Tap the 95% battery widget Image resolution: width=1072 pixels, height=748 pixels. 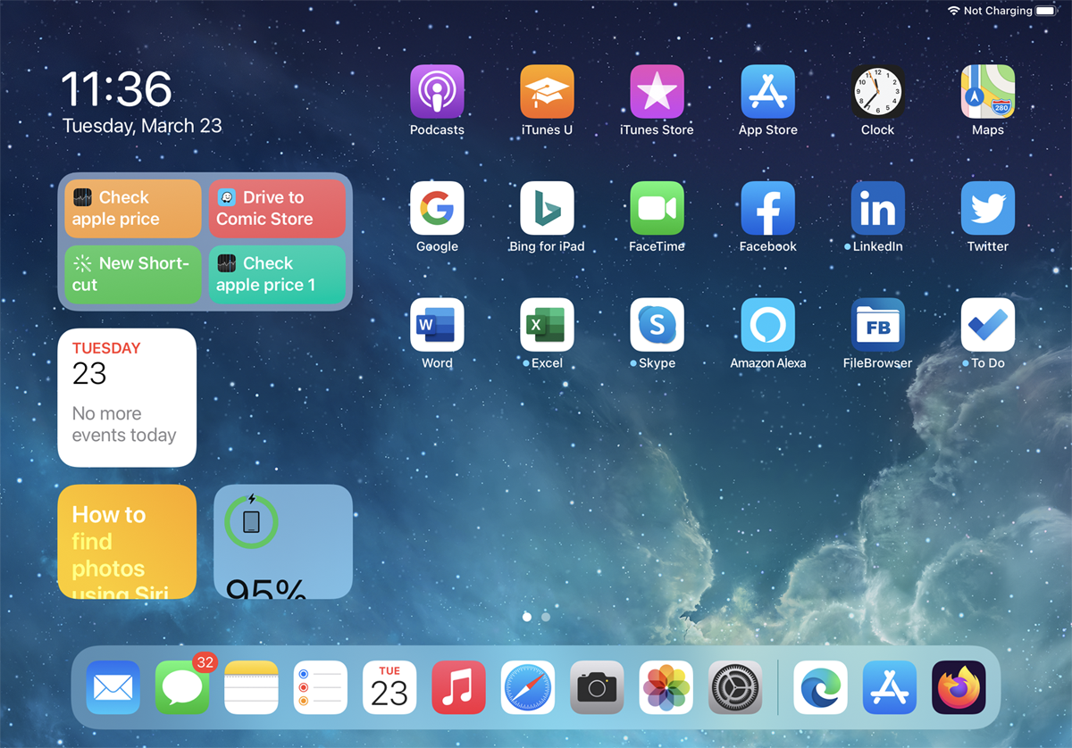(283, 542)
